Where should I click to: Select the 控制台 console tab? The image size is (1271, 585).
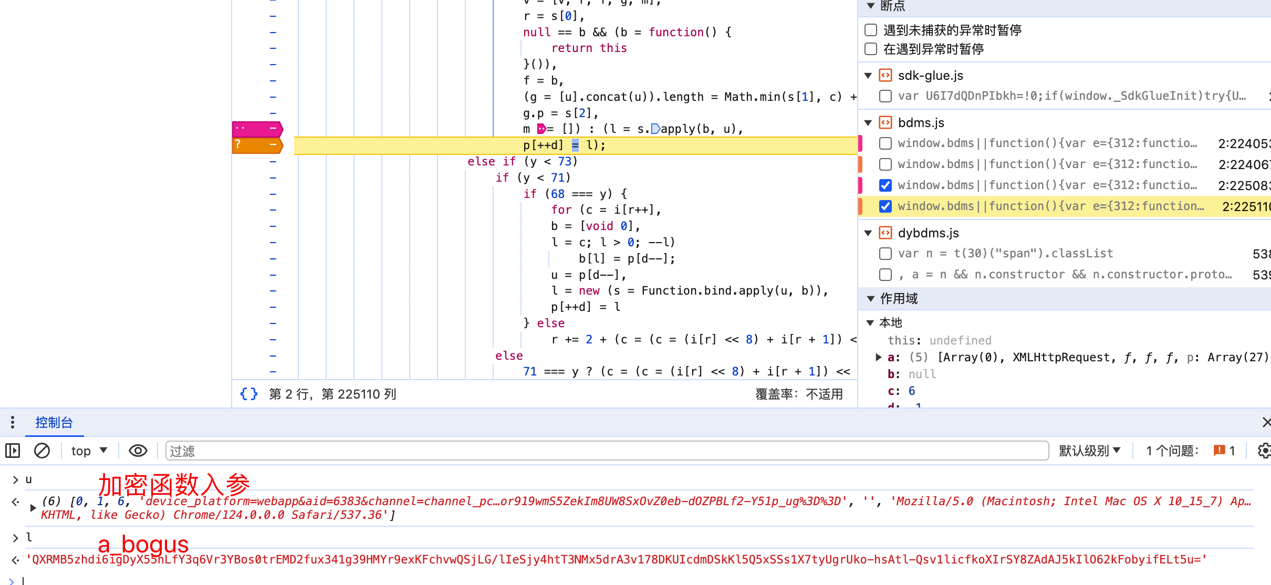tap(54, 422)
